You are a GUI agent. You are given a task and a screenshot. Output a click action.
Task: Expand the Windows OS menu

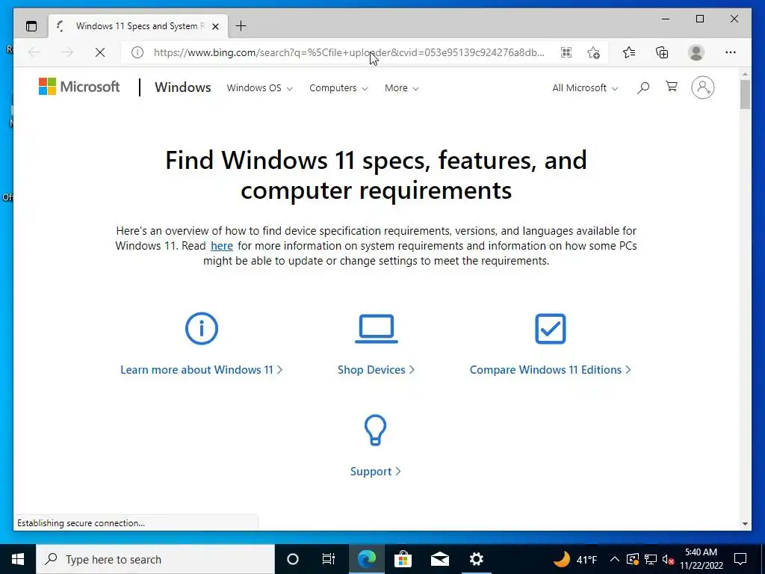259,88
